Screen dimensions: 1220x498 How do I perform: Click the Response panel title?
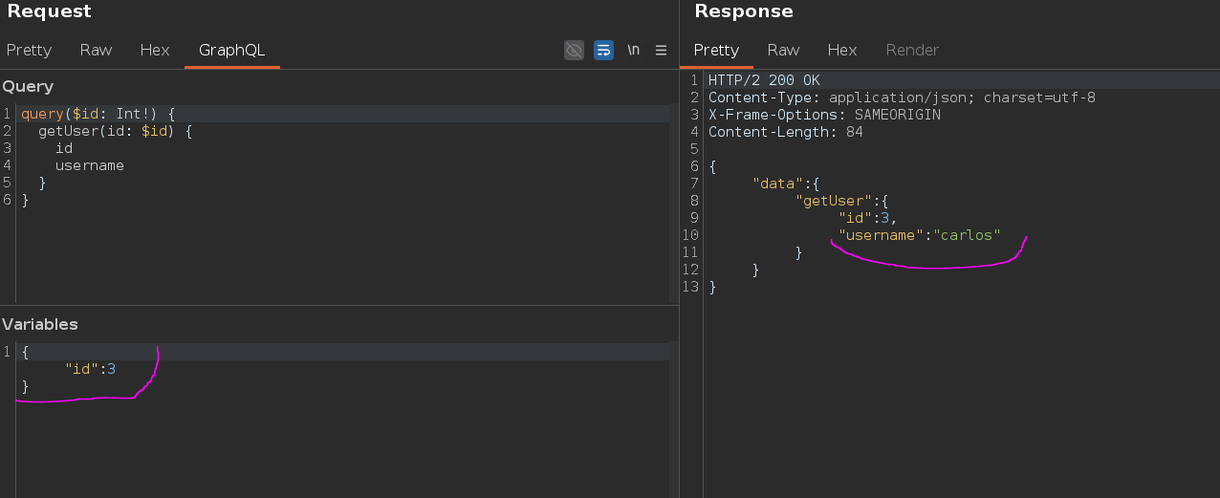point(744,11)
